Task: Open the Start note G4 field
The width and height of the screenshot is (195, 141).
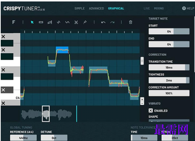Action: point(169,31)
